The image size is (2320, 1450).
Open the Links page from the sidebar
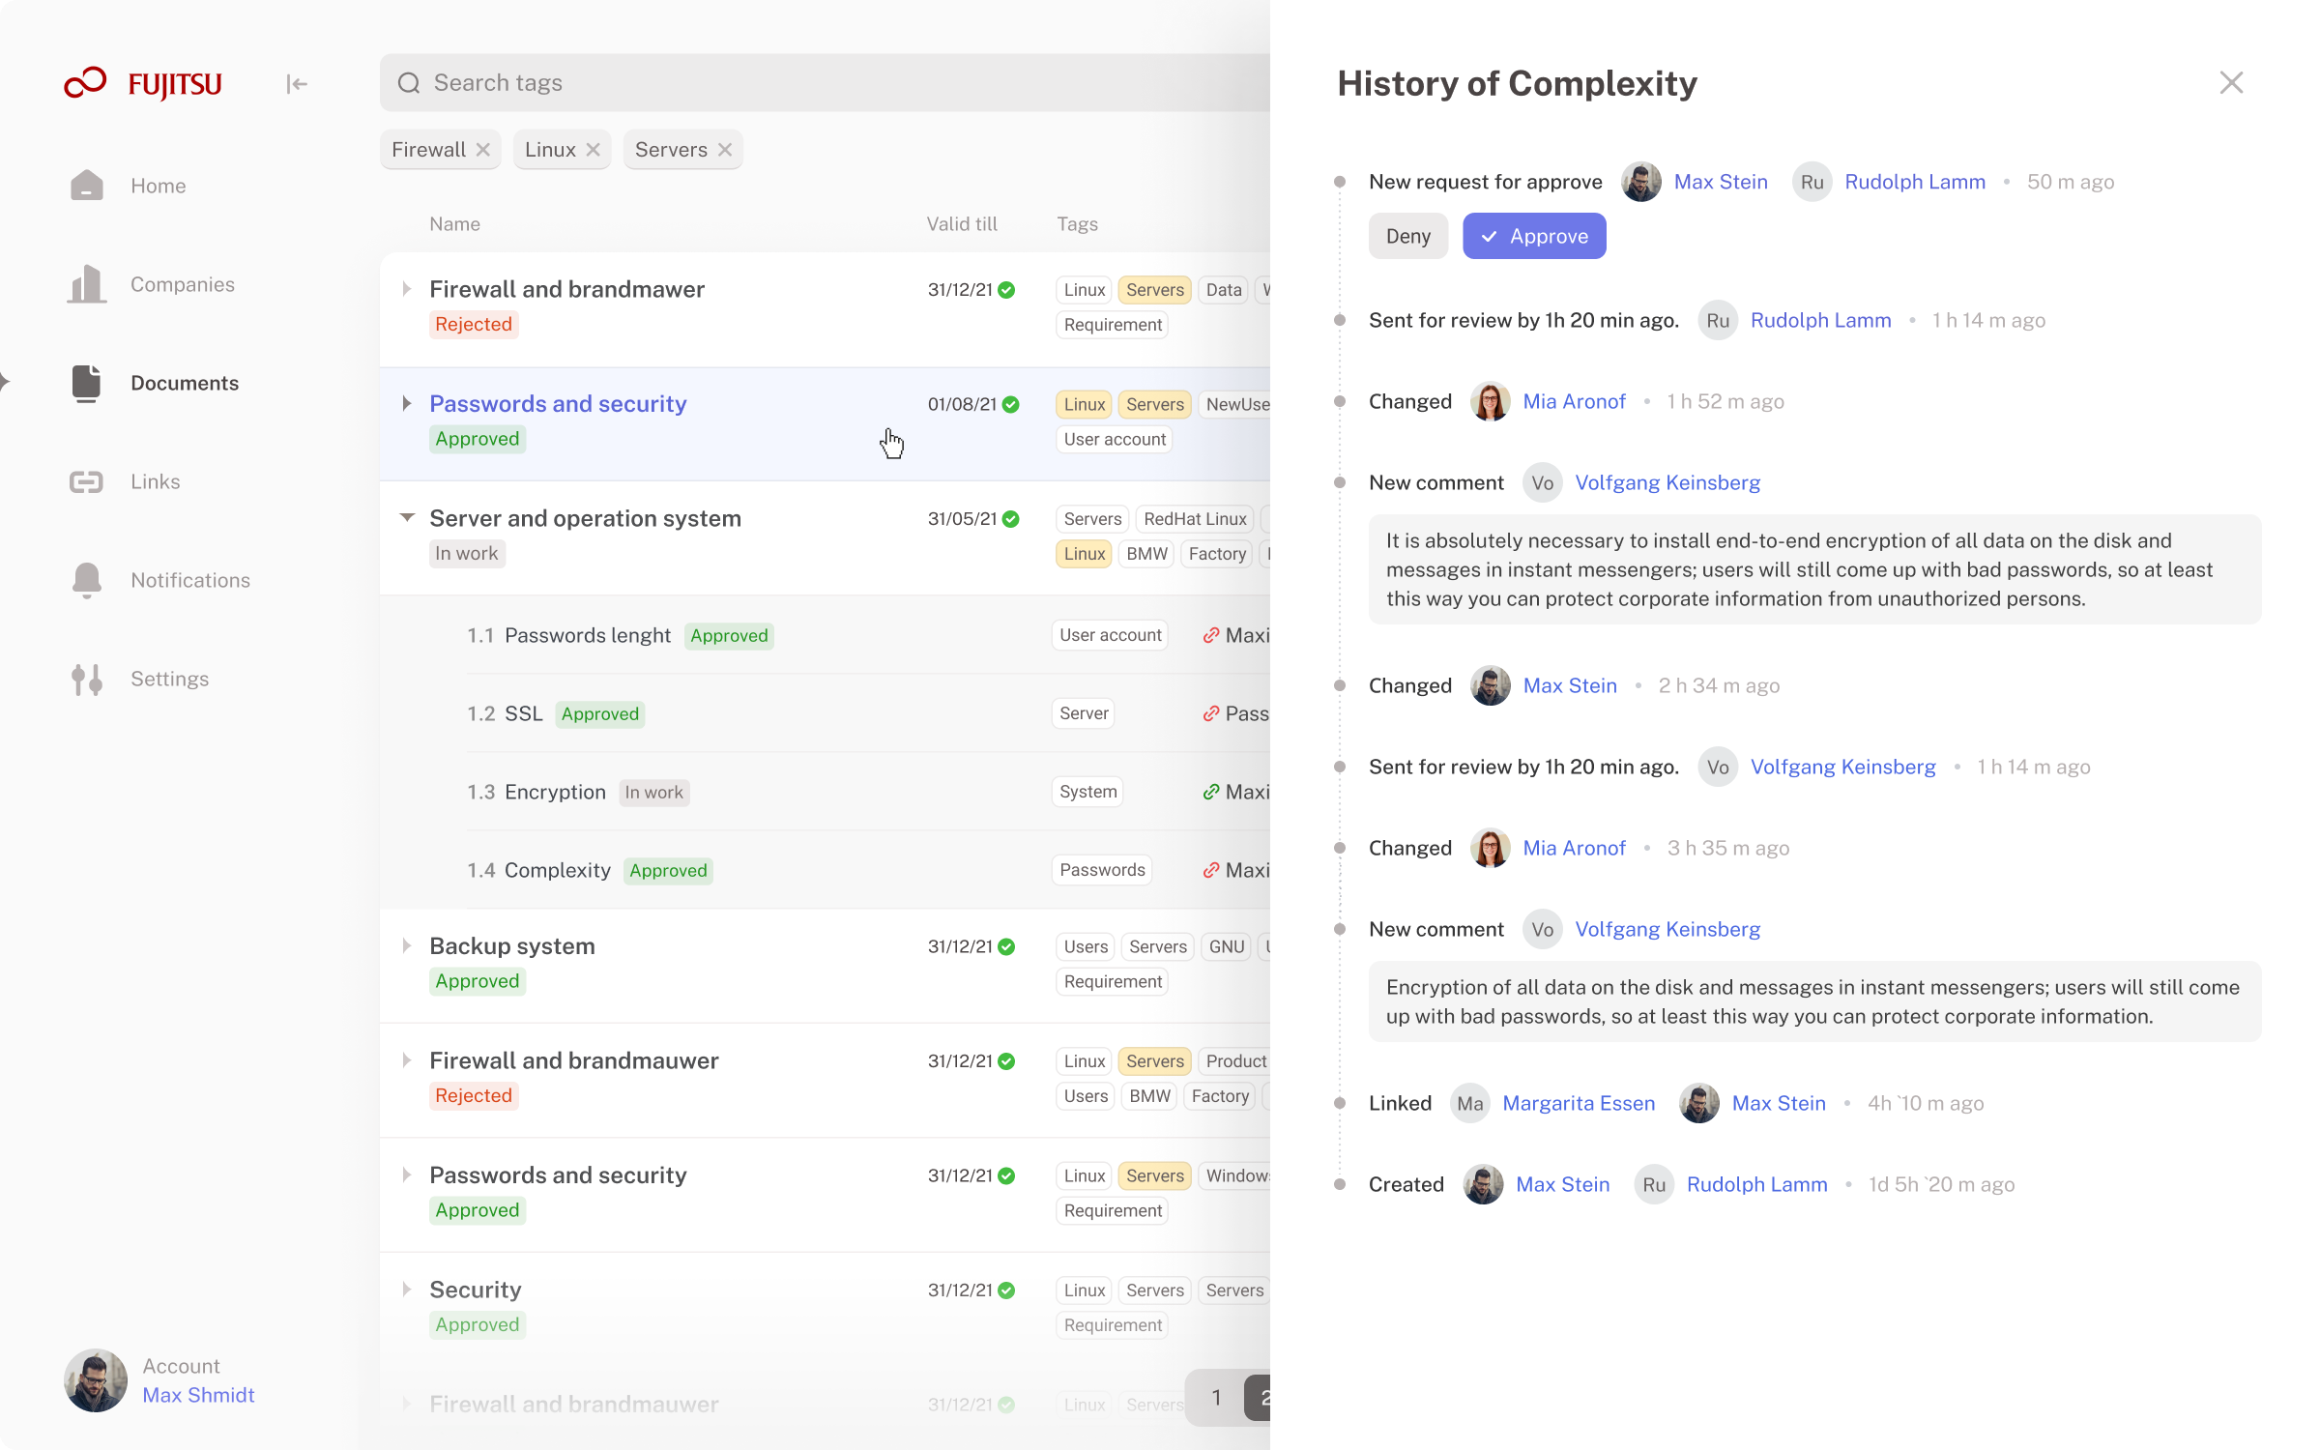click(155, 481)
